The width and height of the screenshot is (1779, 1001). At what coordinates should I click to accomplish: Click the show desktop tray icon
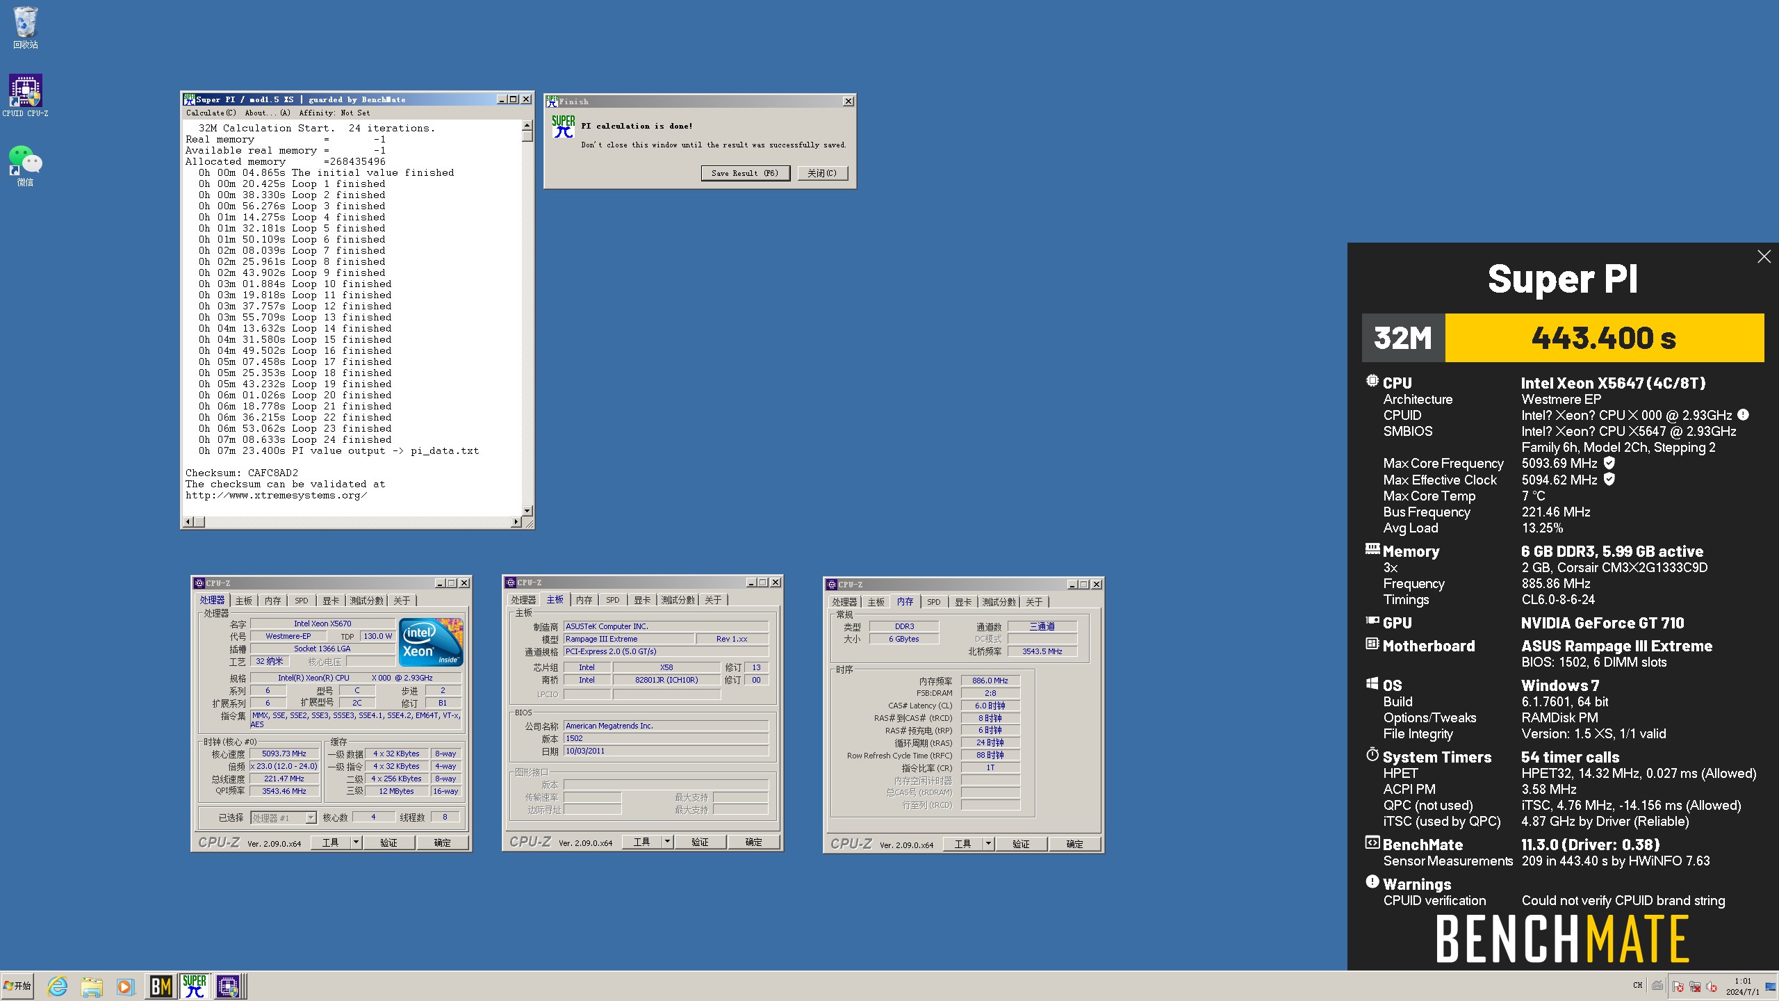pyautogui.click(x=1771, y=986)
